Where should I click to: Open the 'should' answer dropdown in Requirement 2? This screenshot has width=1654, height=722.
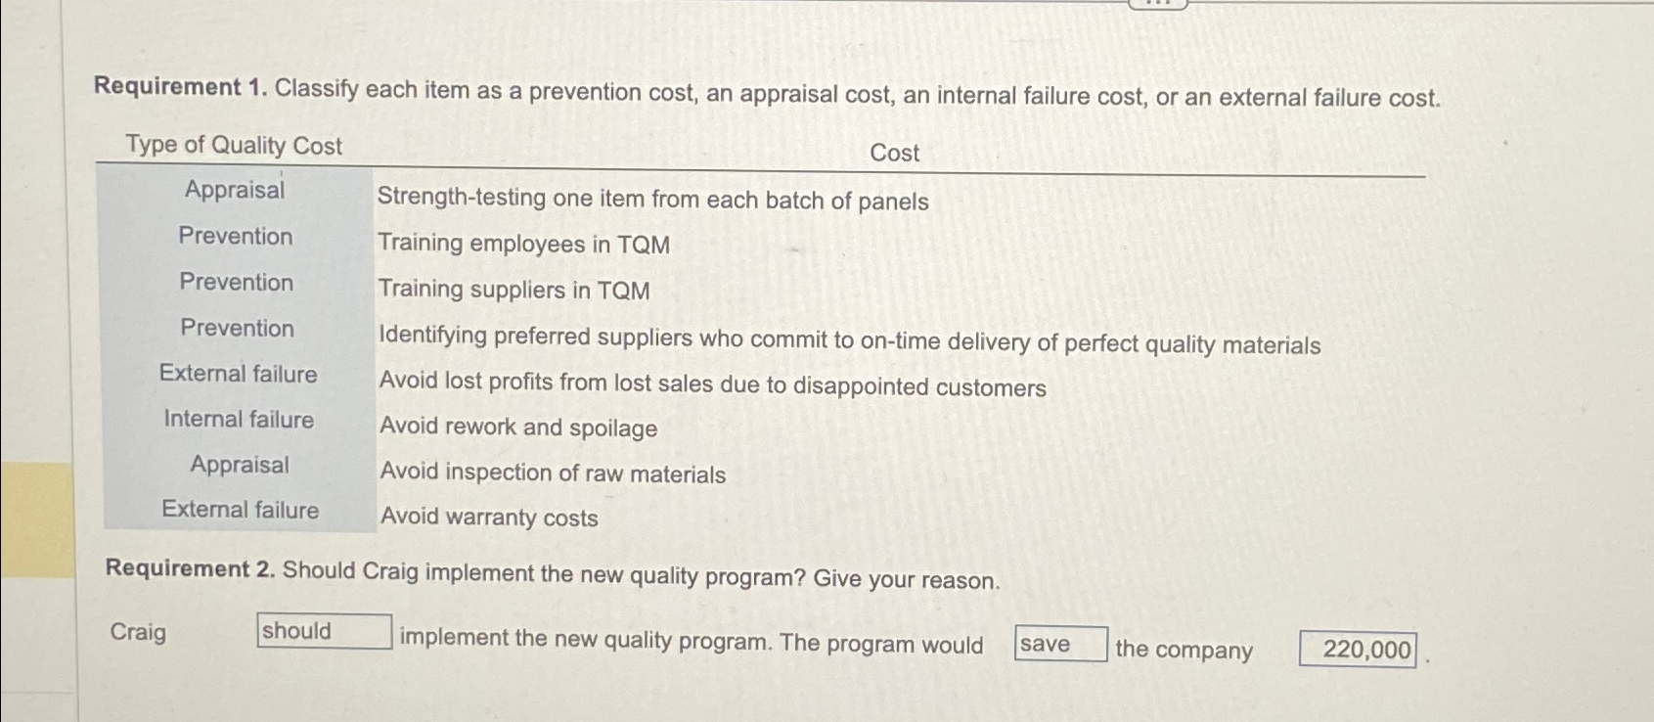coord(324,633)
